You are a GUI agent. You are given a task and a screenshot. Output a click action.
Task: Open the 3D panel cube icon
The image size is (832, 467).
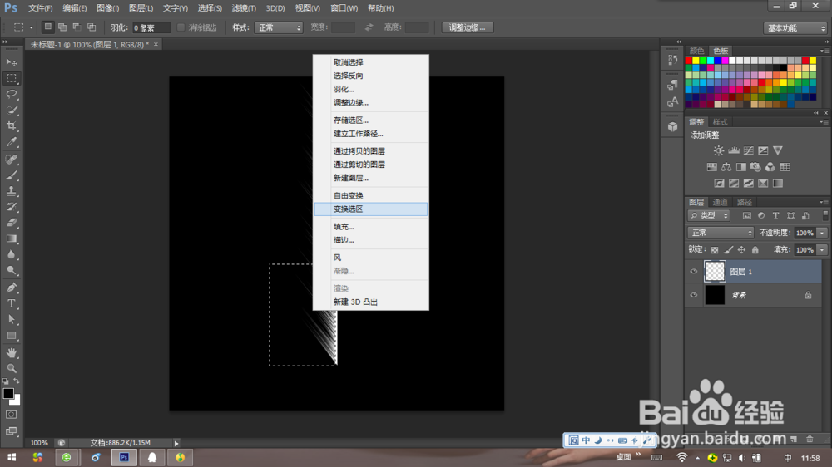coord(672,126)
